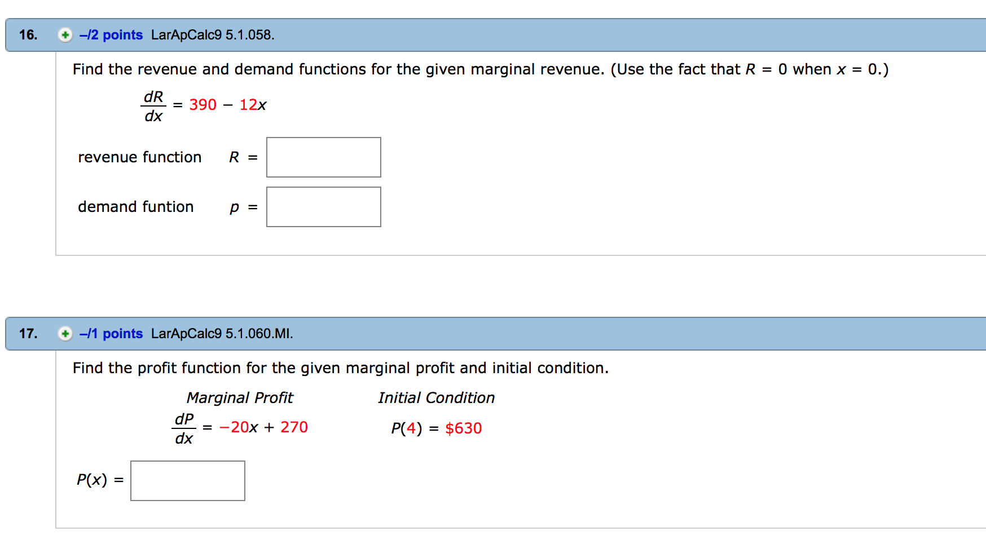Viewport: 986px width, 549px height.
Task: Click the marginal revenue problem expander icon
Action: (x=65, y=35)
